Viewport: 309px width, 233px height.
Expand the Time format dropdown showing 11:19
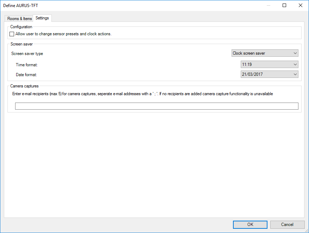click(x=269, y=65)
